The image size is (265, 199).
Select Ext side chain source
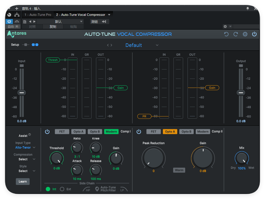click(62, 189)
